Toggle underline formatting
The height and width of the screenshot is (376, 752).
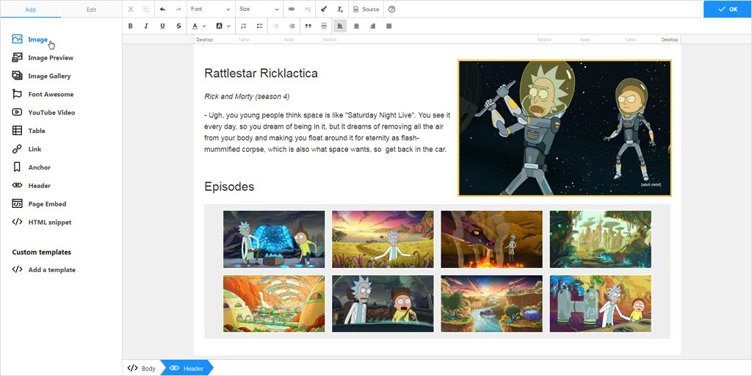coord(162,26)
